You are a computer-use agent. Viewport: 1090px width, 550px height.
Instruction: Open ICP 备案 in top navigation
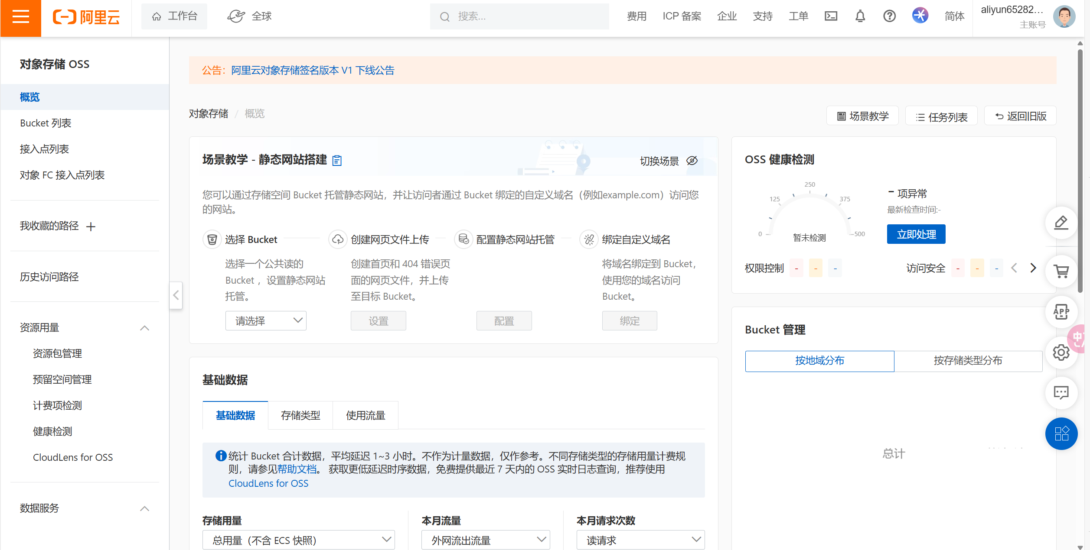[x=682, y=16]
